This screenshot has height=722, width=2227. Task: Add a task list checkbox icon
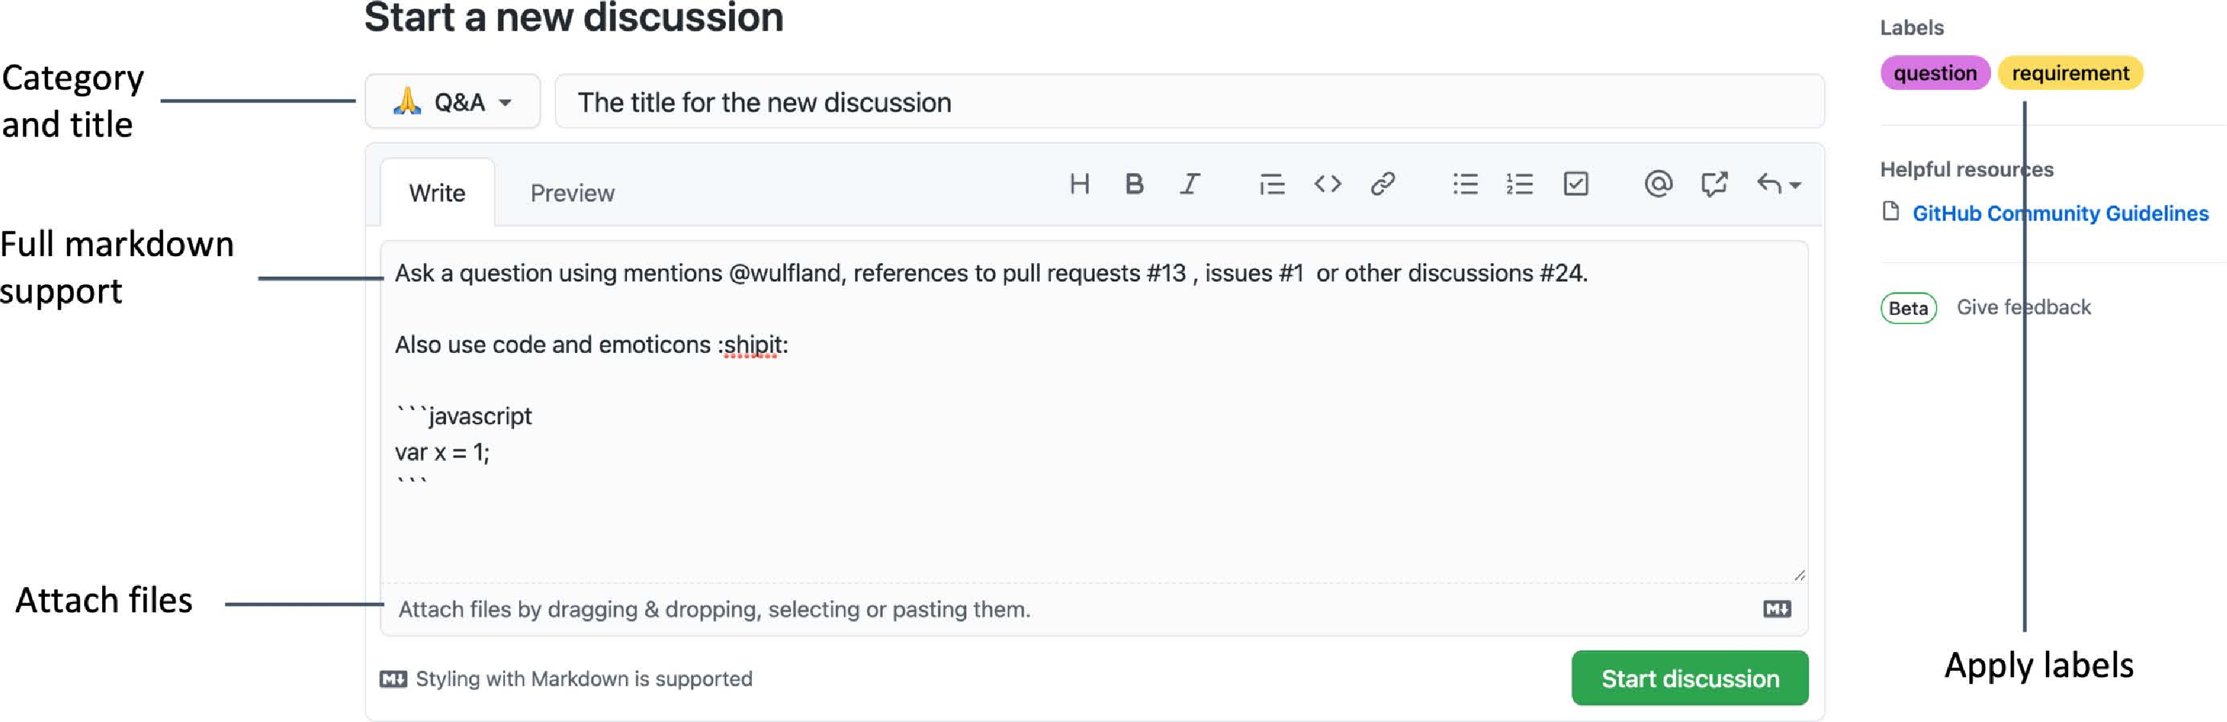point(1575,184)
